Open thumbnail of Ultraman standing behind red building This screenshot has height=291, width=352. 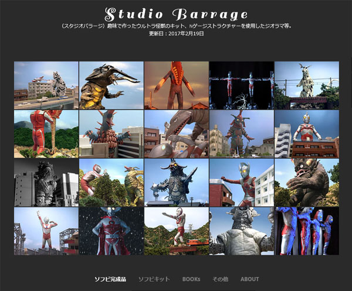[x=307, y=134]
